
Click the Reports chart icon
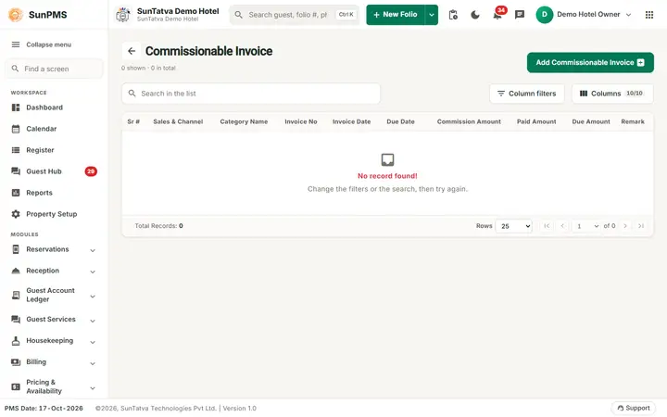tap(16, 193)
